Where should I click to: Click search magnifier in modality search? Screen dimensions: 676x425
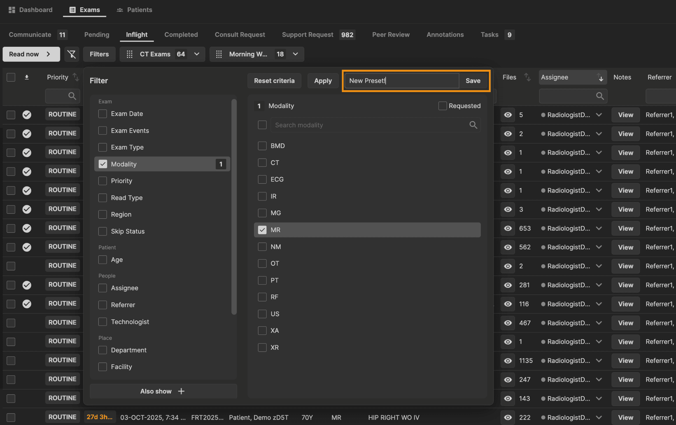click(x=473, y=125)
